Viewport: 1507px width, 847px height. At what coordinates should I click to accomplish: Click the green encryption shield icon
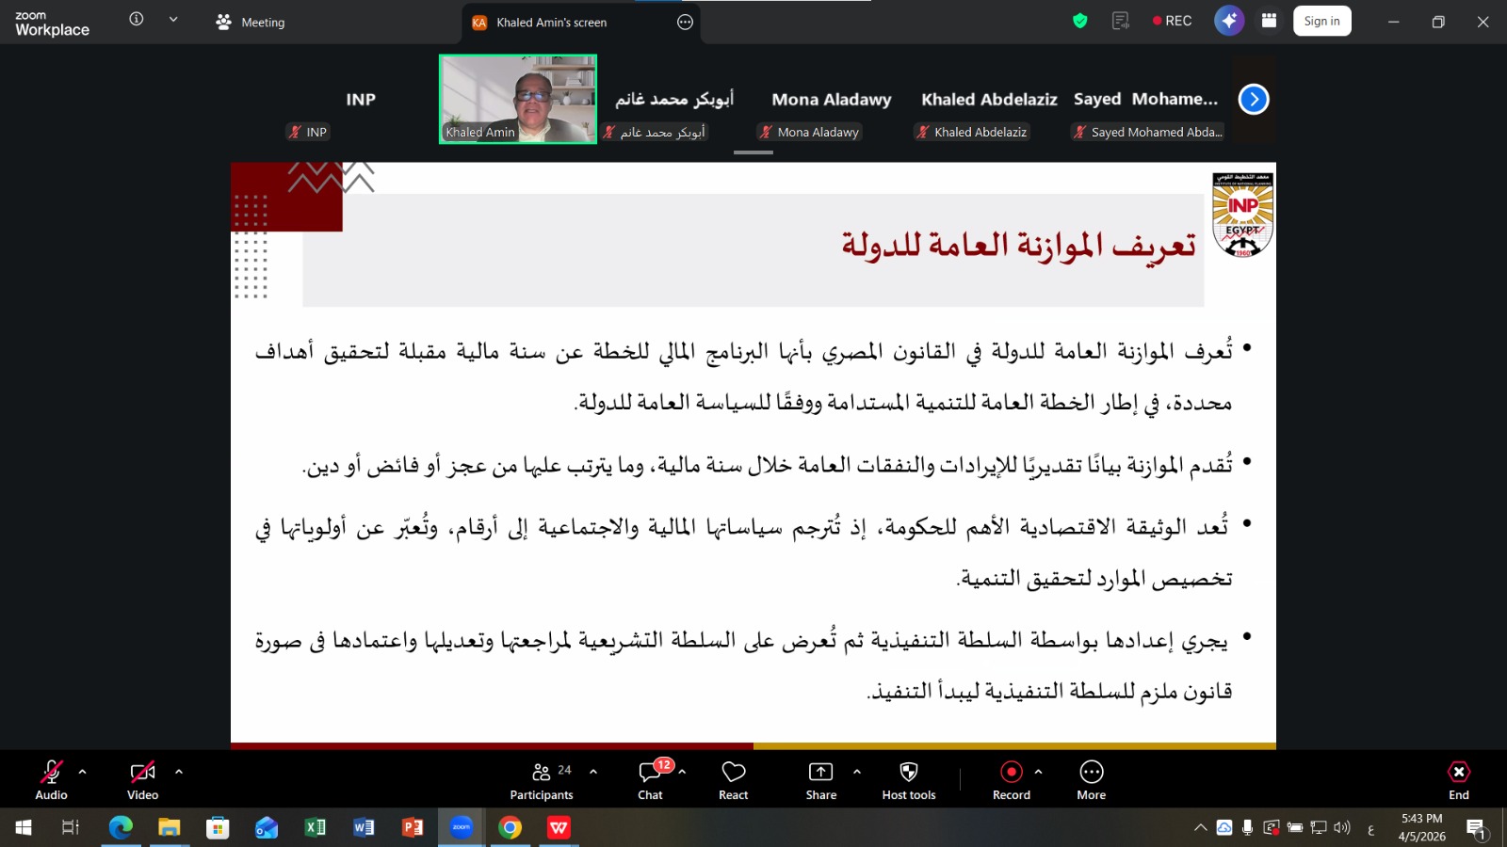(1080, 21)
